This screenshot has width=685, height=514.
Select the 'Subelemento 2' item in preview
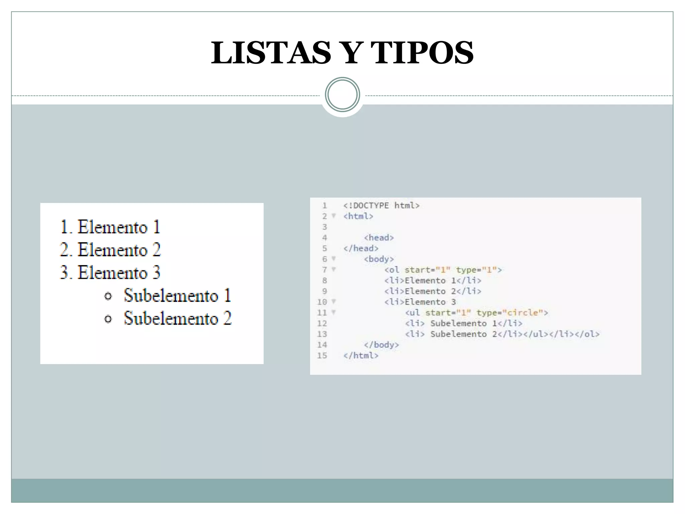coord(168,318)
